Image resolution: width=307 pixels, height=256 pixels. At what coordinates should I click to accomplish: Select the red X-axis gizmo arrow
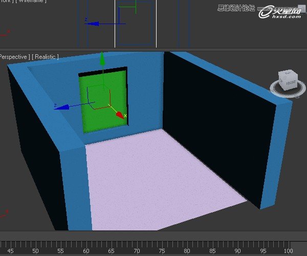pyautogui.click(x=120, y=115)
